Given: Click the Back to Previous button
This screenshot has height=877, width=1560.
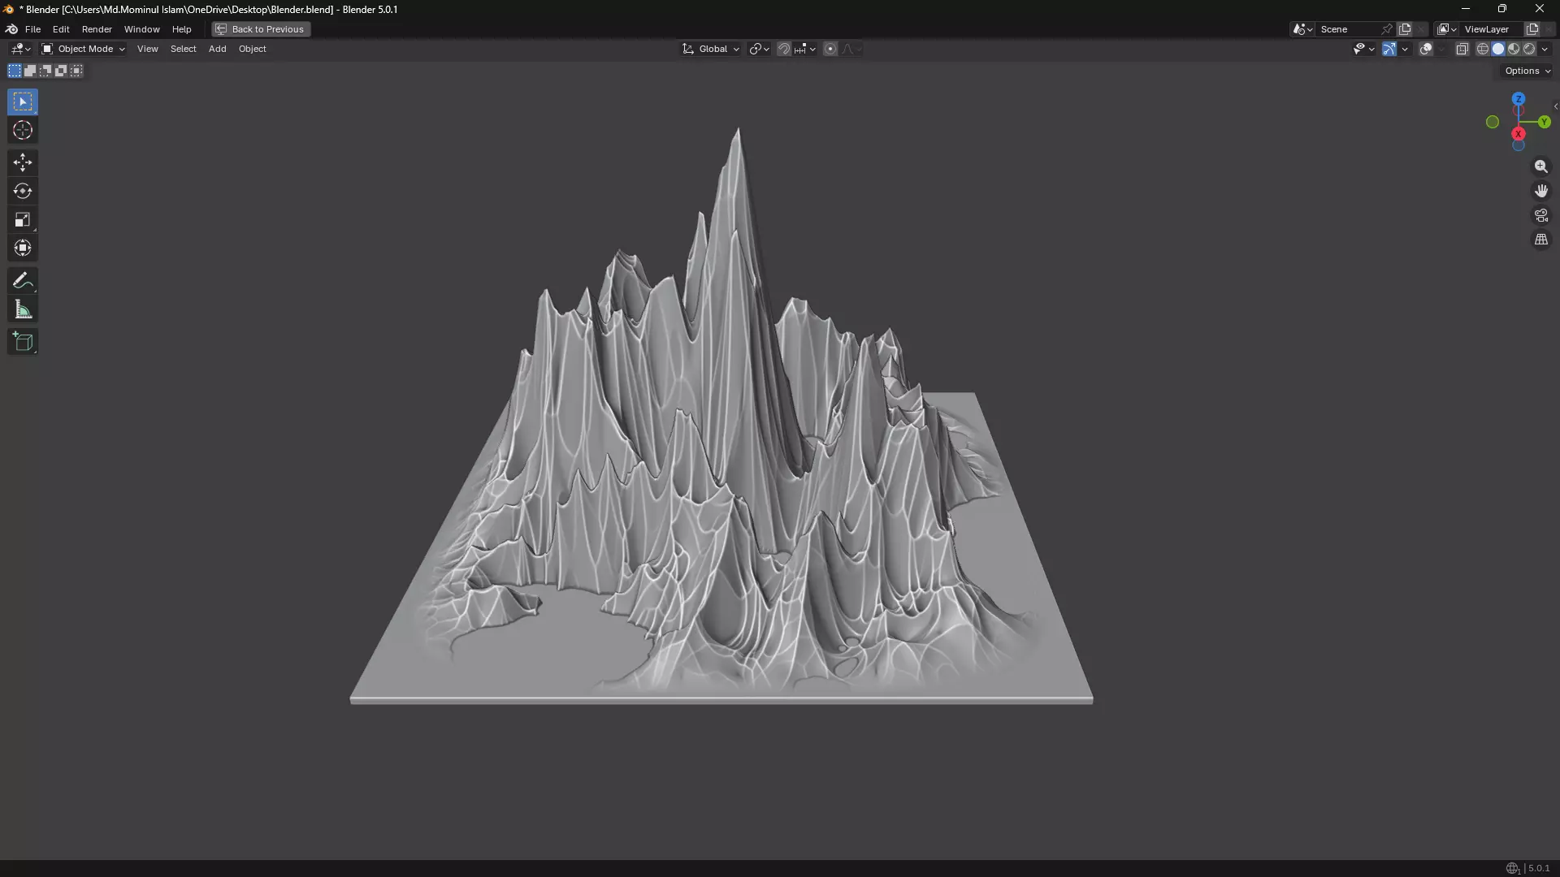Looking at the screenshot, I should 261,29.
